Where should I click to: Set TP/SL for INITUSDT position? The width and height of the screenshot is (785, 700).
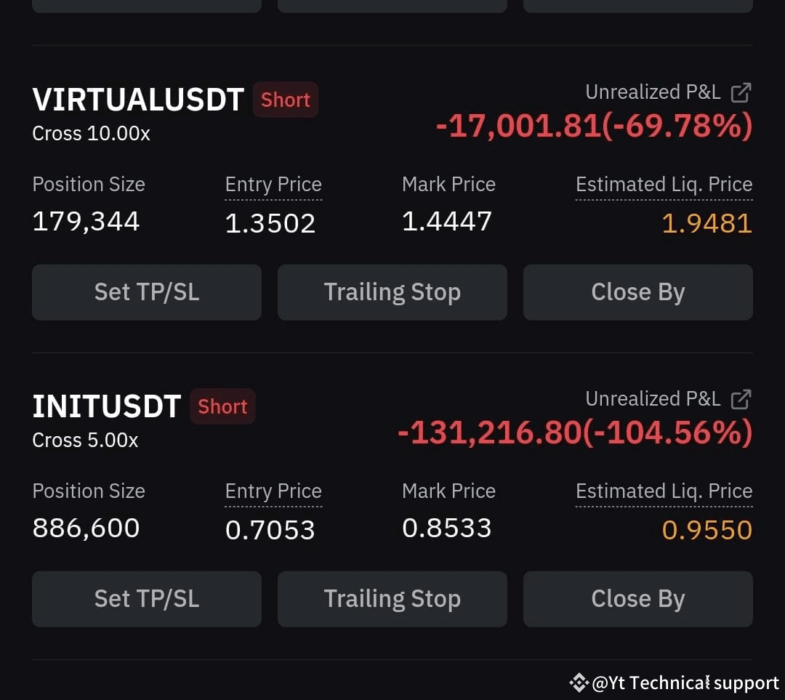click(x=147, y=599)
